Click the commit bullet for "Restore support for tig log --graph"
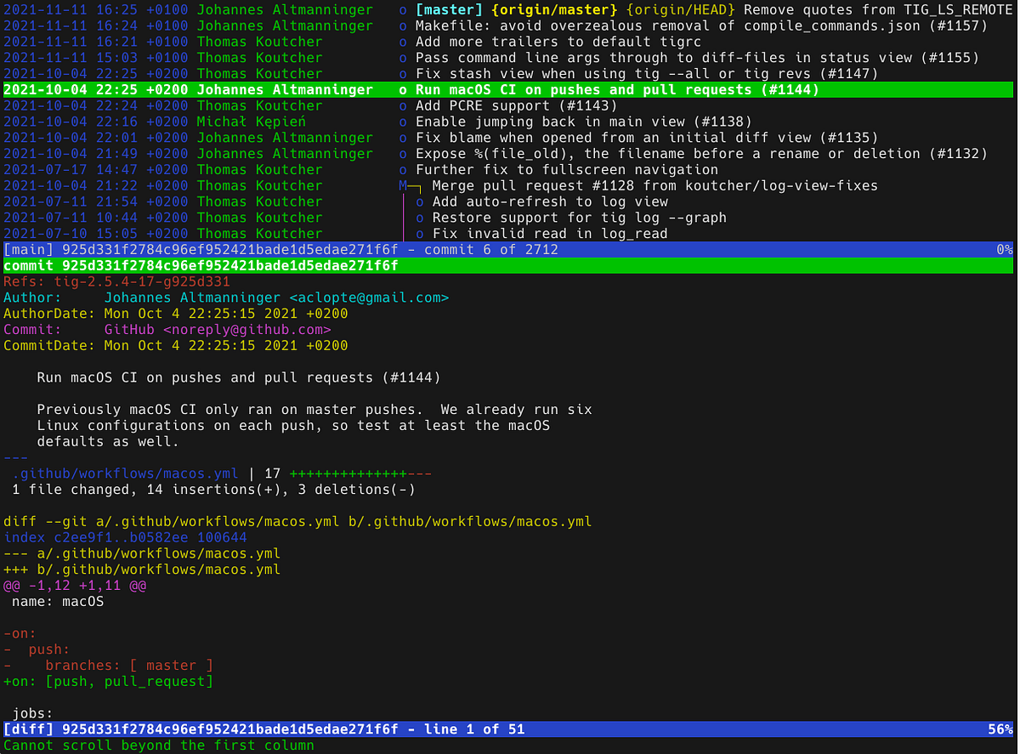 (418, 218)
